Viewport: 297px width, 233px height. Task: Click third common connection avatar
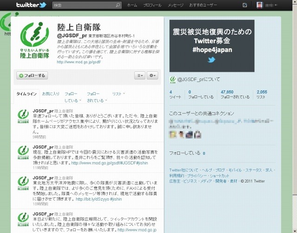[x=189, y=134]
